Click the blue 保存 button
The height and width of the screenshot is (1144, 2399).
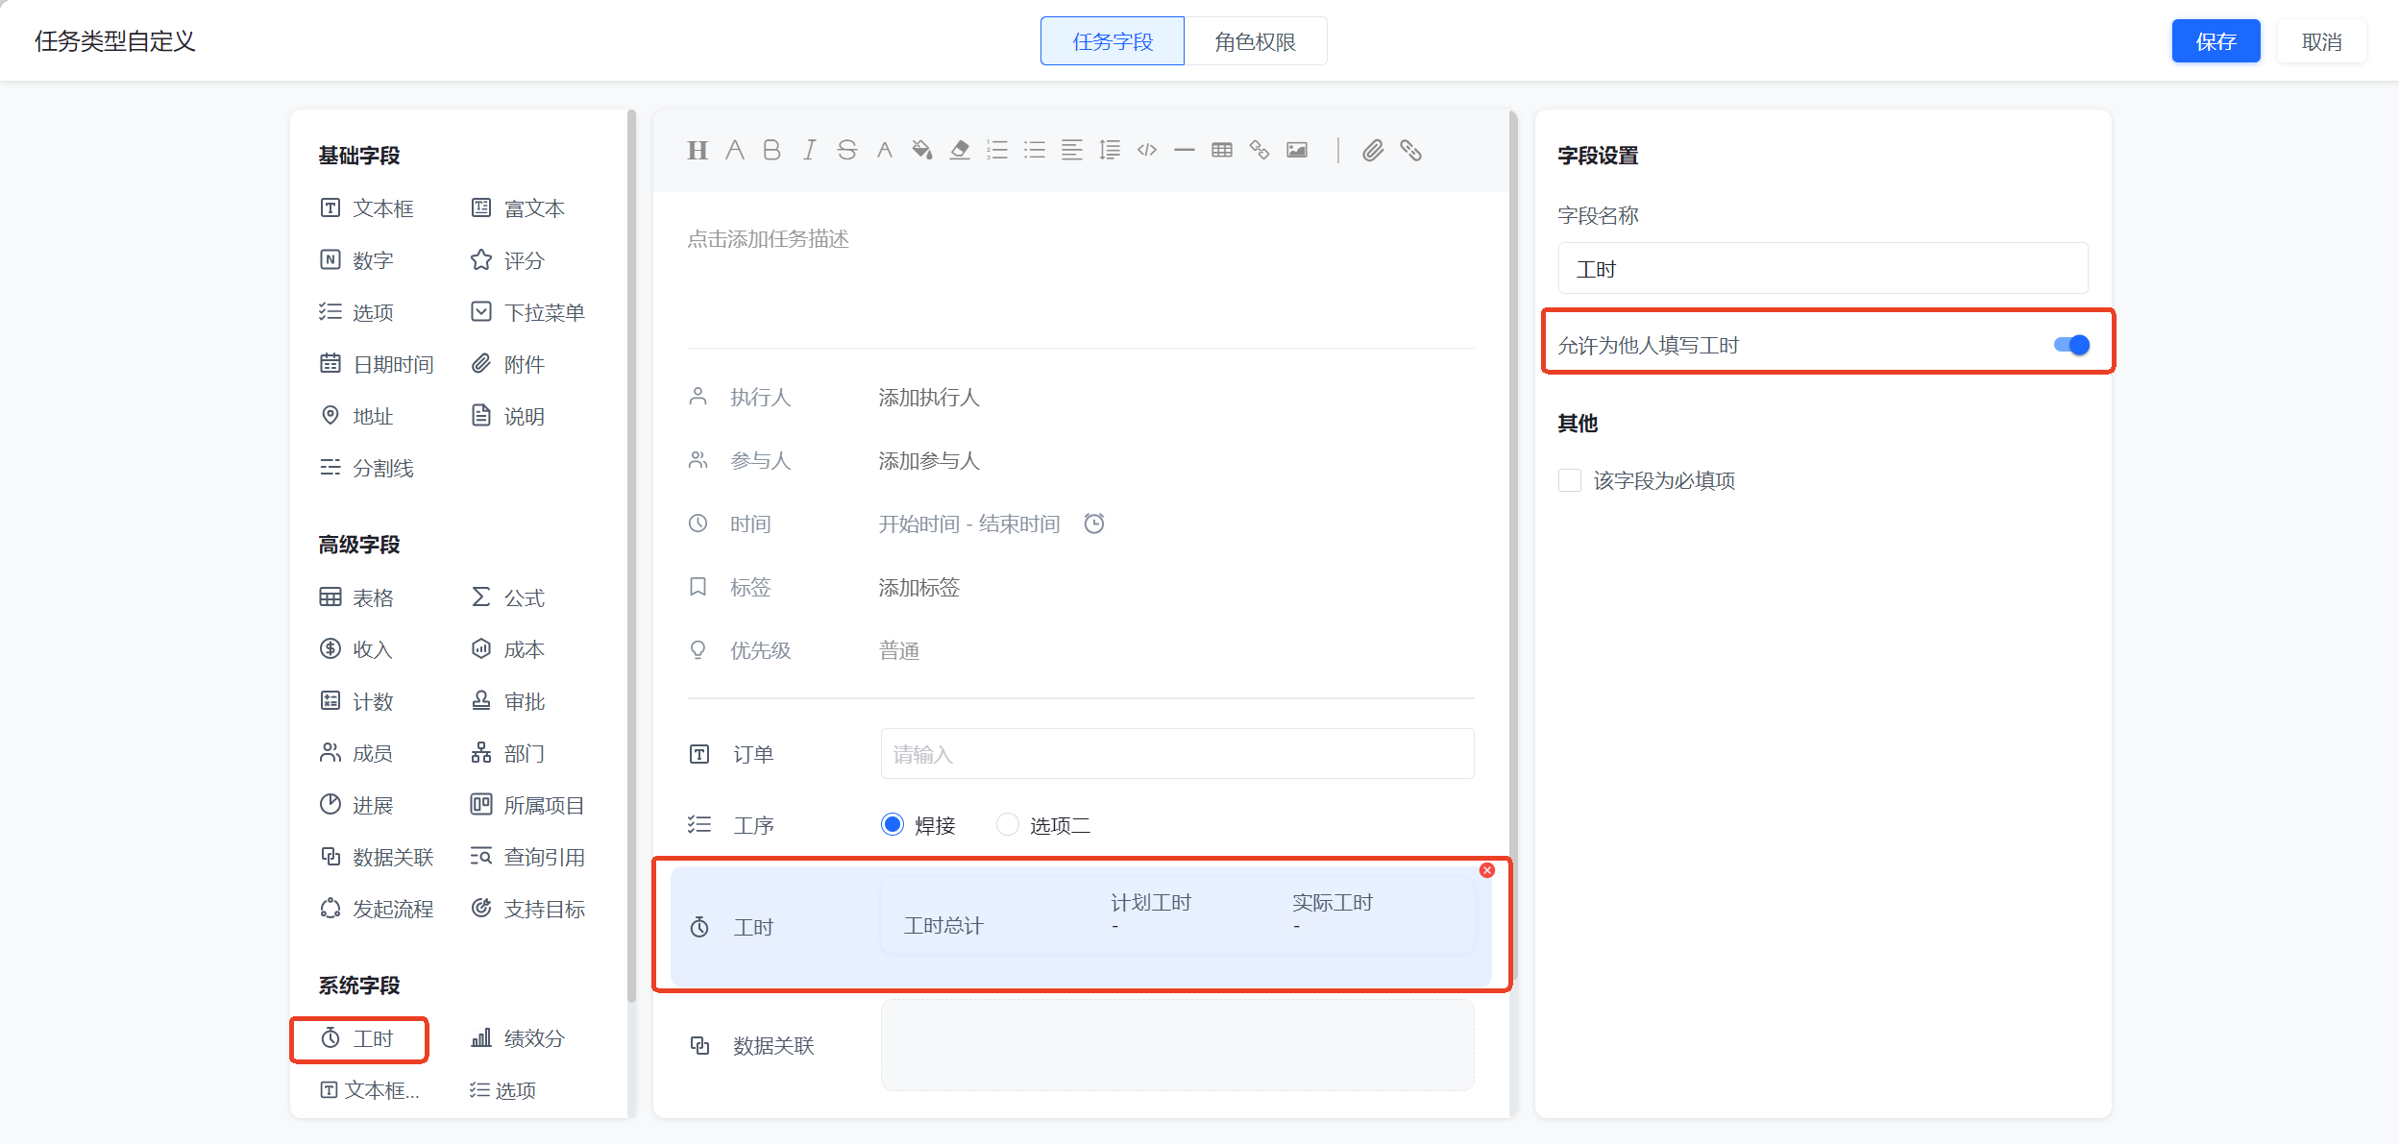pos(2215,41)
